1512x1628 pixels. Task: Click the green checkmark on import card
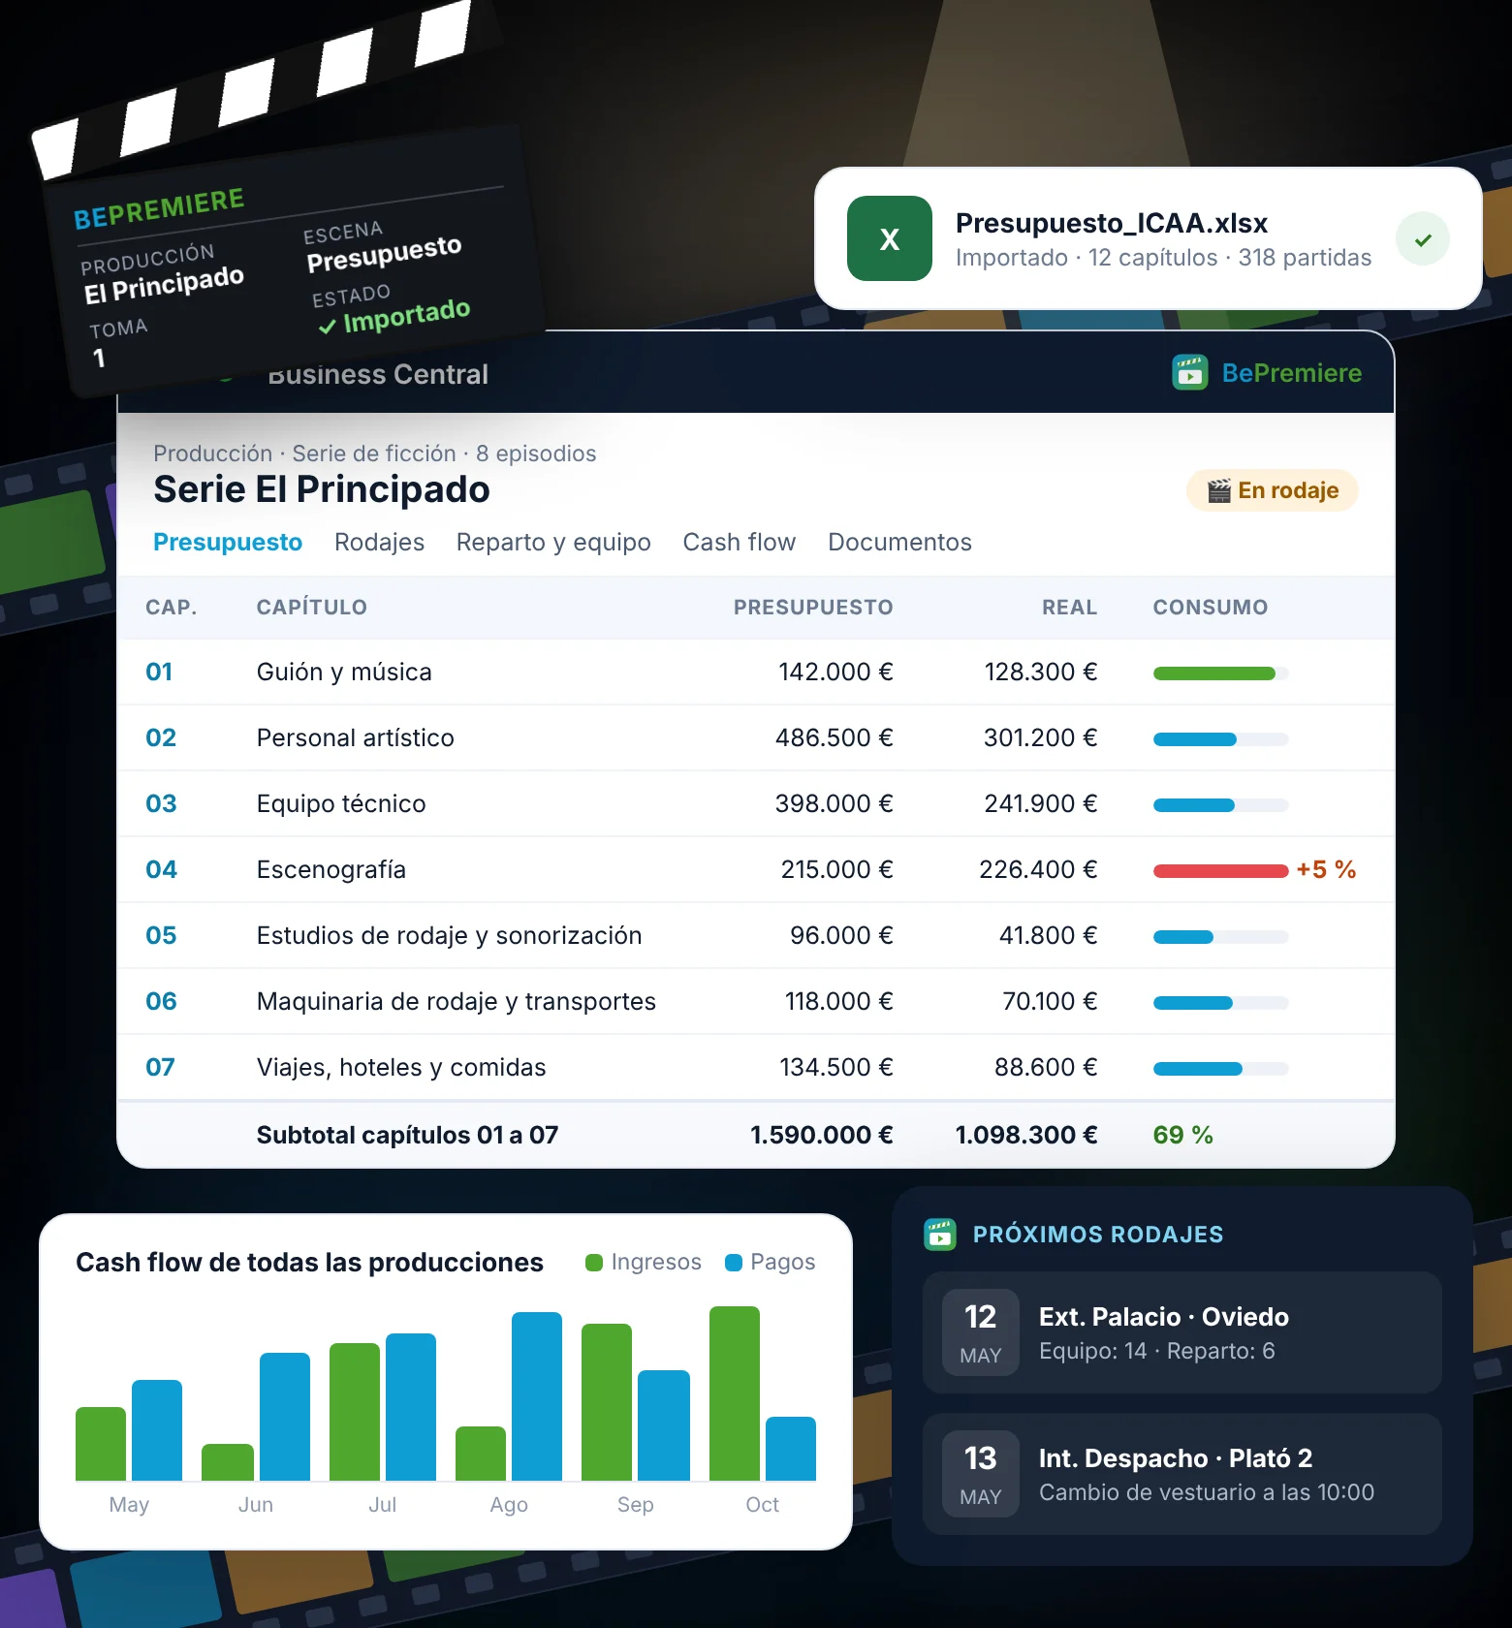1422,239
